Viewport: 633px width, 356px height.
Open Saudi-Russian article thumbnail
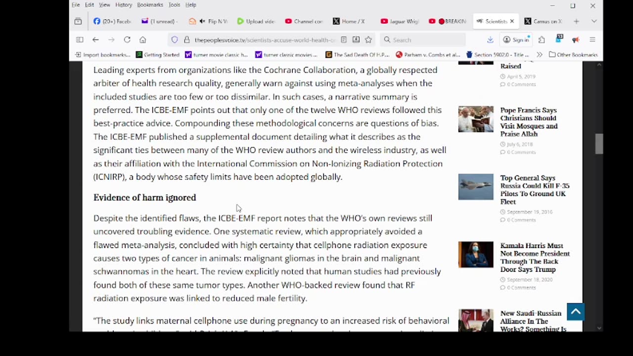[x=475, y=320]
